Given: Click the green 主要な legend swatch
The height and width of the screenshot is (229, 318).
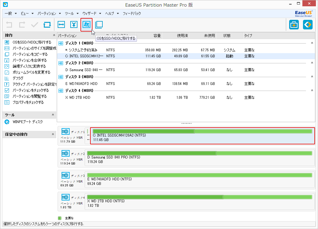Looking at the screenshot, I should [60, 218].
